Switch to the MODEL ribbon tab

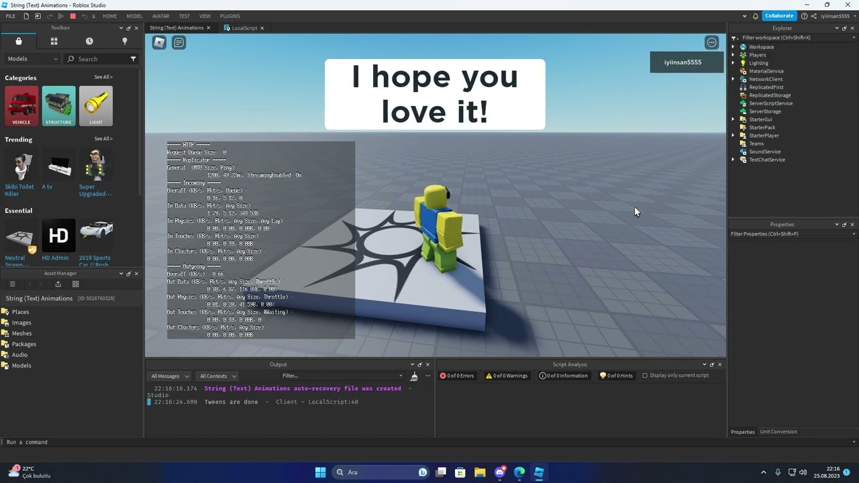134,16
